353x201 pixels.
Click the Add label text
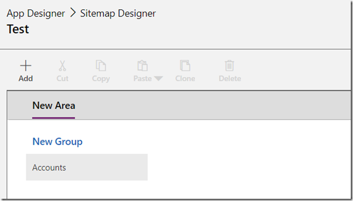click(26, 78)
